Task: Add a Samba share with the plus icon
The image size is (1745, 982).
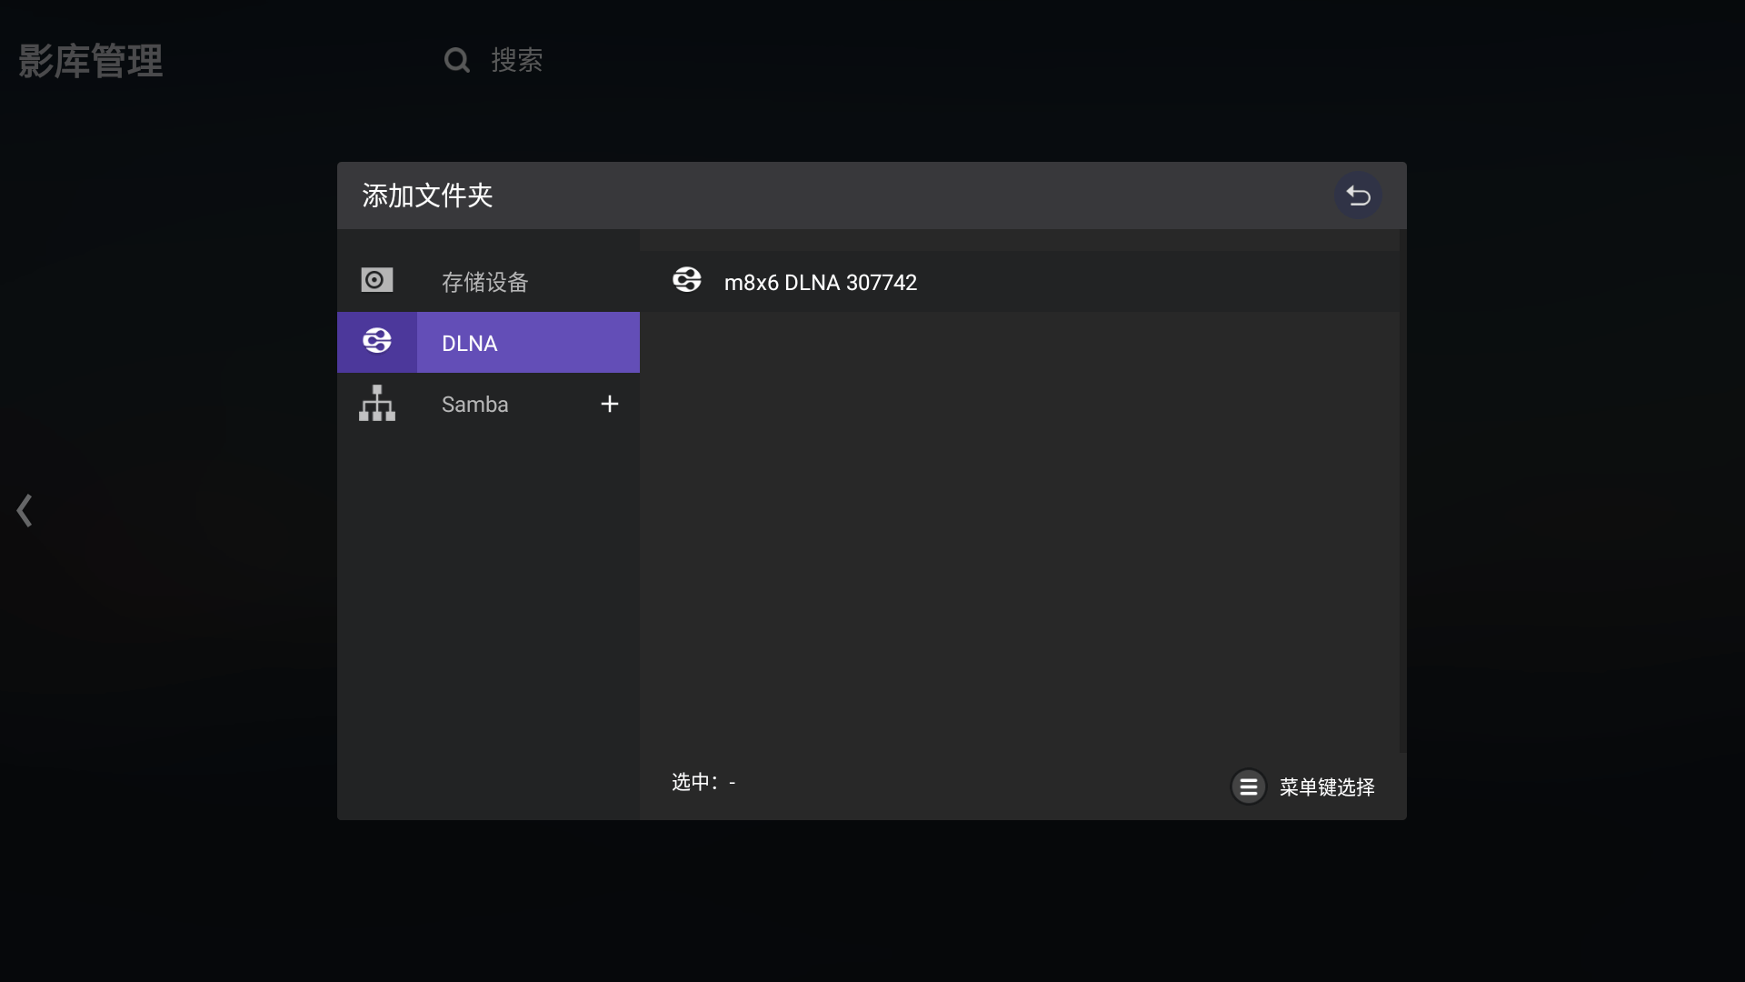Action: coord(610,404)
